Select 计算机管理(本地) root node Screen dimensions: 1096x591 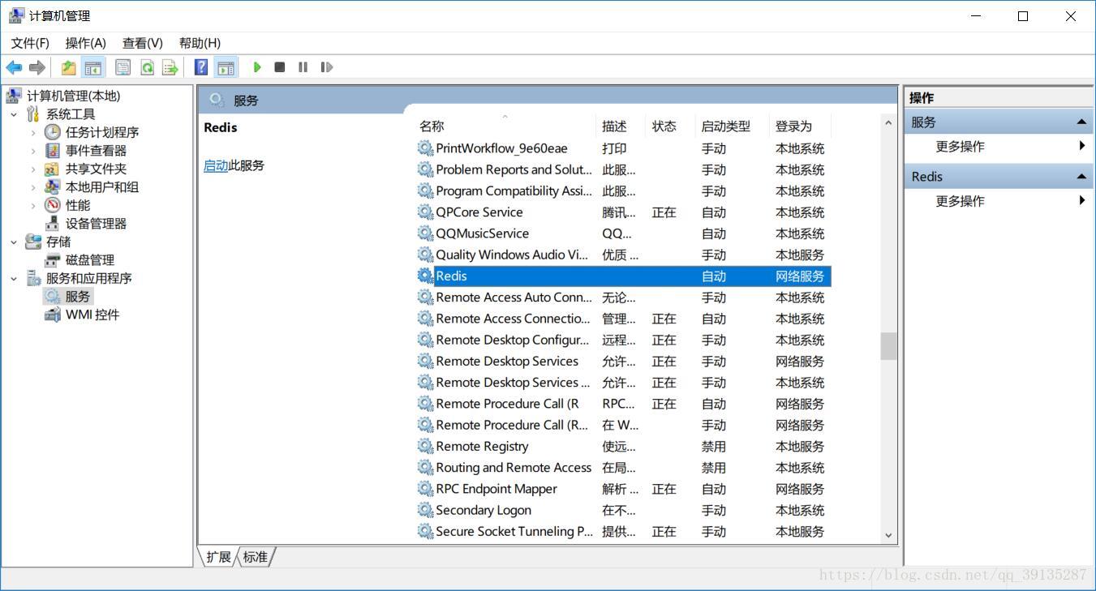coord(73,96)
